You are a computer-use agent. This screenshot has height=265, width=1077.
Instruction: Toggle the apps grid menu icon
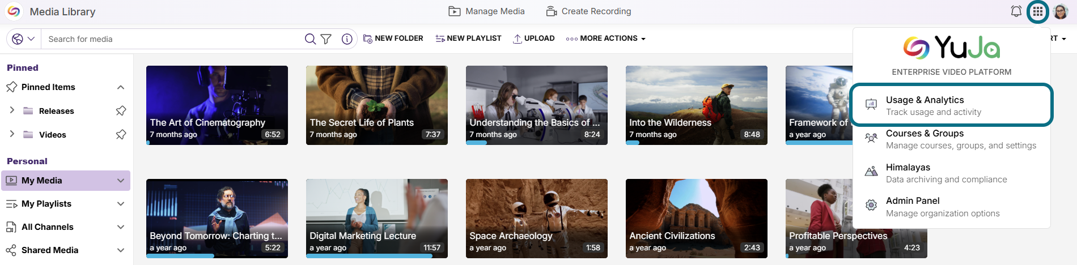1037,11
